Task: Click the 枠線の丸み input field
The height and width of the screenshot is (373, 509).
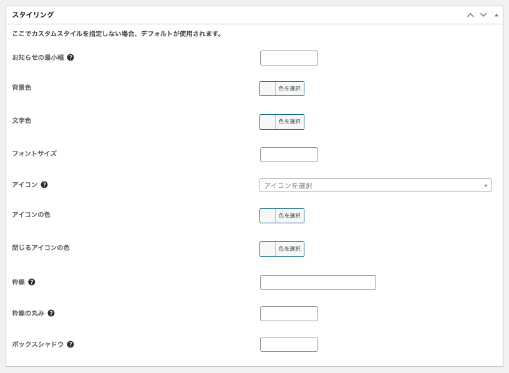Action: (289, 314)
